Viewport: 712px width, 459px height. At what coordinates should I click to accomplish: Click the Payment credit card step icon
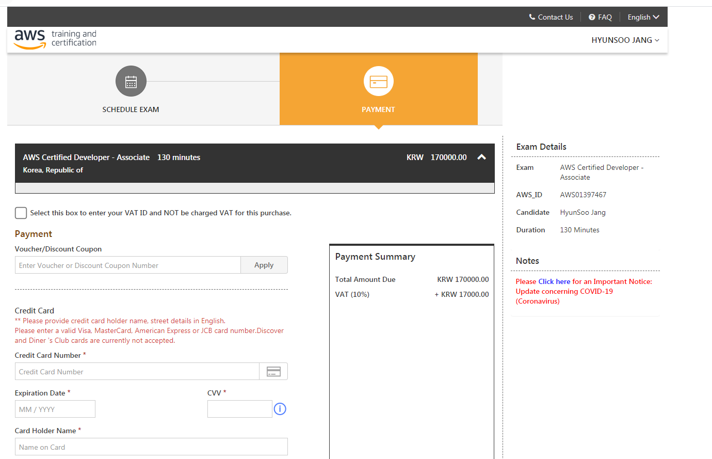379,81
